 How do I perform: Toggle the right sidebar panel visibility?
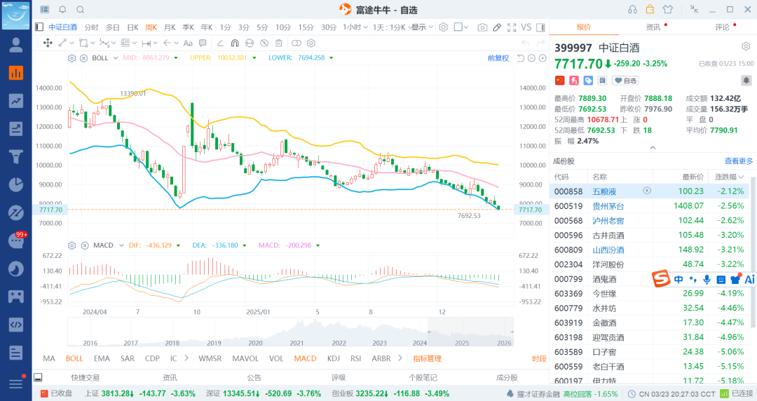[540, 27]
